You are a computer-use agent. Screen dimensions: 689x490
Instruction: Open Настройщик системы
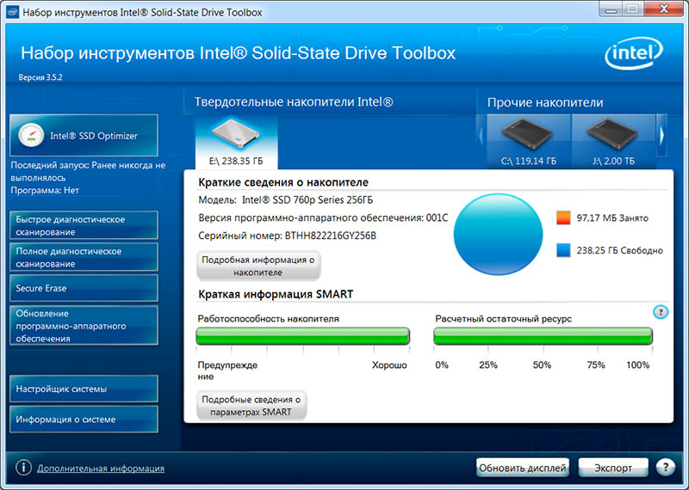pos(84,389)
